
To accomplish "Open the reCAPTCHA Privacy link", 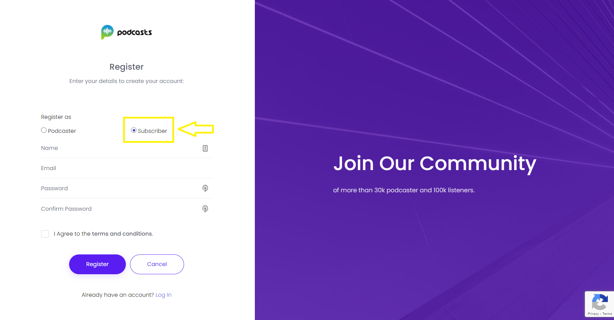I will tap(593, 314).
